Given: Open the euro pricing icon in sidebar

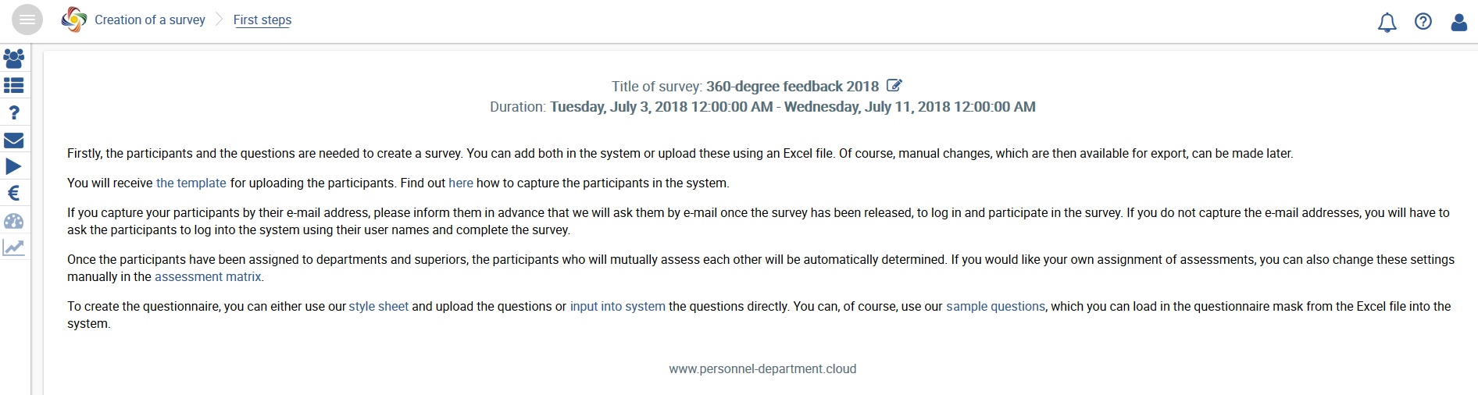Looking at the screenshot, I should click(14, 194).
